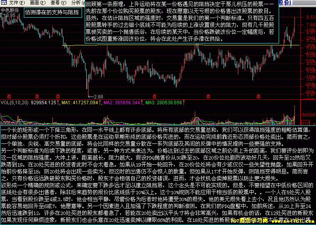Select the magenta MA2 indicator value
The width and height of the screenshot is (316, 225).
[119, 103]
